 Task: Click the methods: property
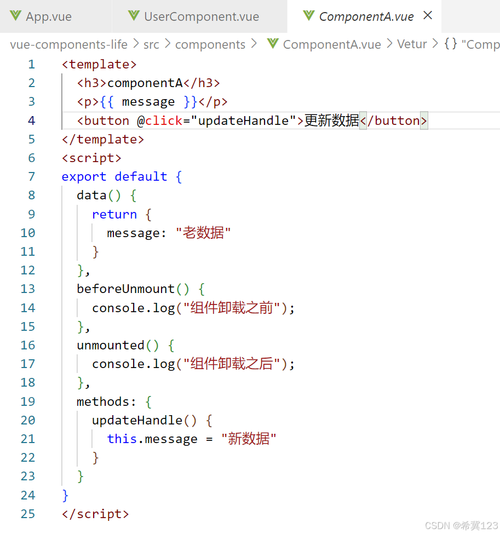(106, 401)
